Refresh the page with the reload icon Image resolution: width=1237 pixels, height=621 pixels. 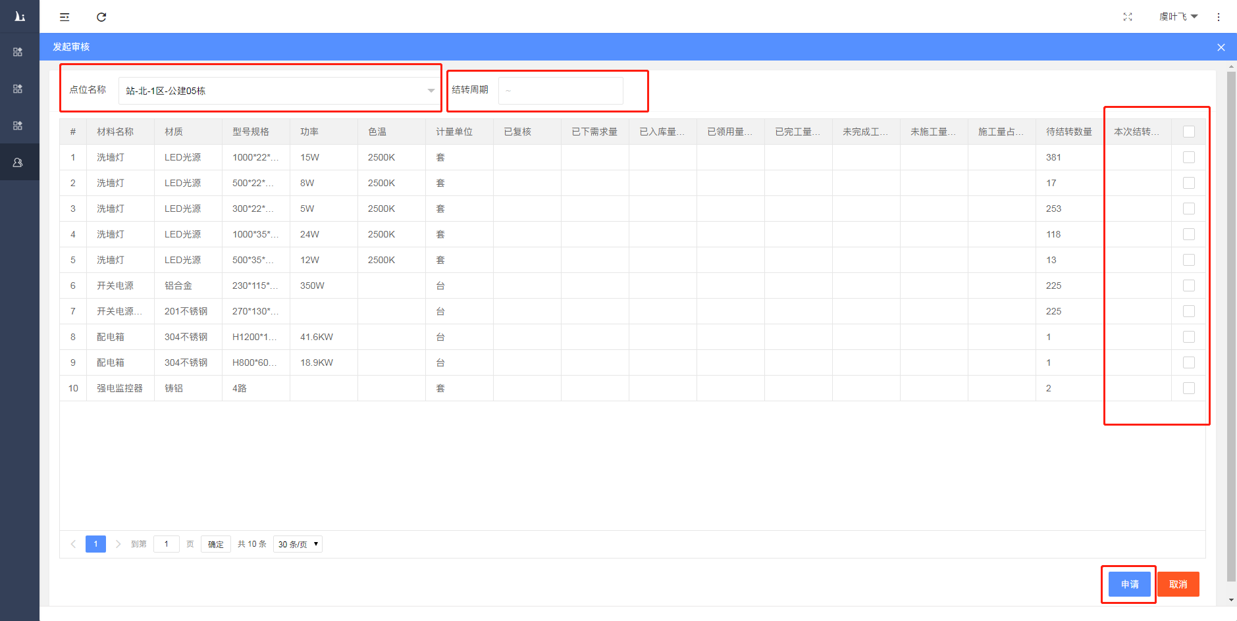coord(101,17)
